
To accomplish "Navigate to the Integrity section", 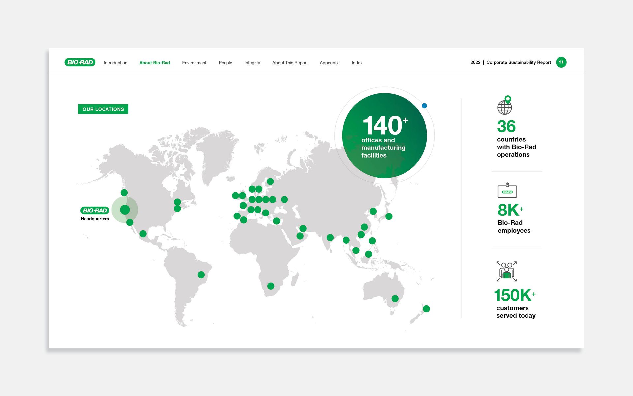I will [x=252, y=63].
